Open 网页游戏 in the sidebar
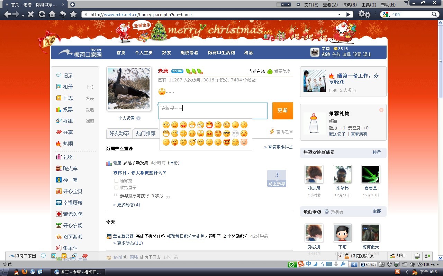 coord(73,237)
